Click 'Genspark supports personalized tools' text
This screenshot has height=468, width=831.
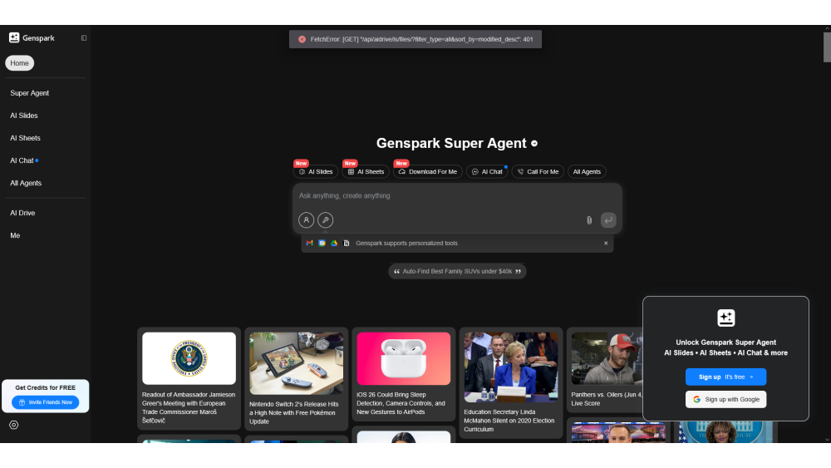click(x=406, y=244)
